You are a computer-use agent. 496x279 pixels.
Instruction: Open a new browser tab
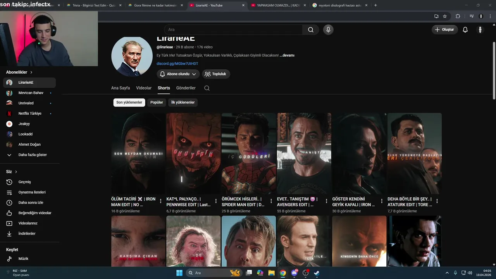[375, 5]
